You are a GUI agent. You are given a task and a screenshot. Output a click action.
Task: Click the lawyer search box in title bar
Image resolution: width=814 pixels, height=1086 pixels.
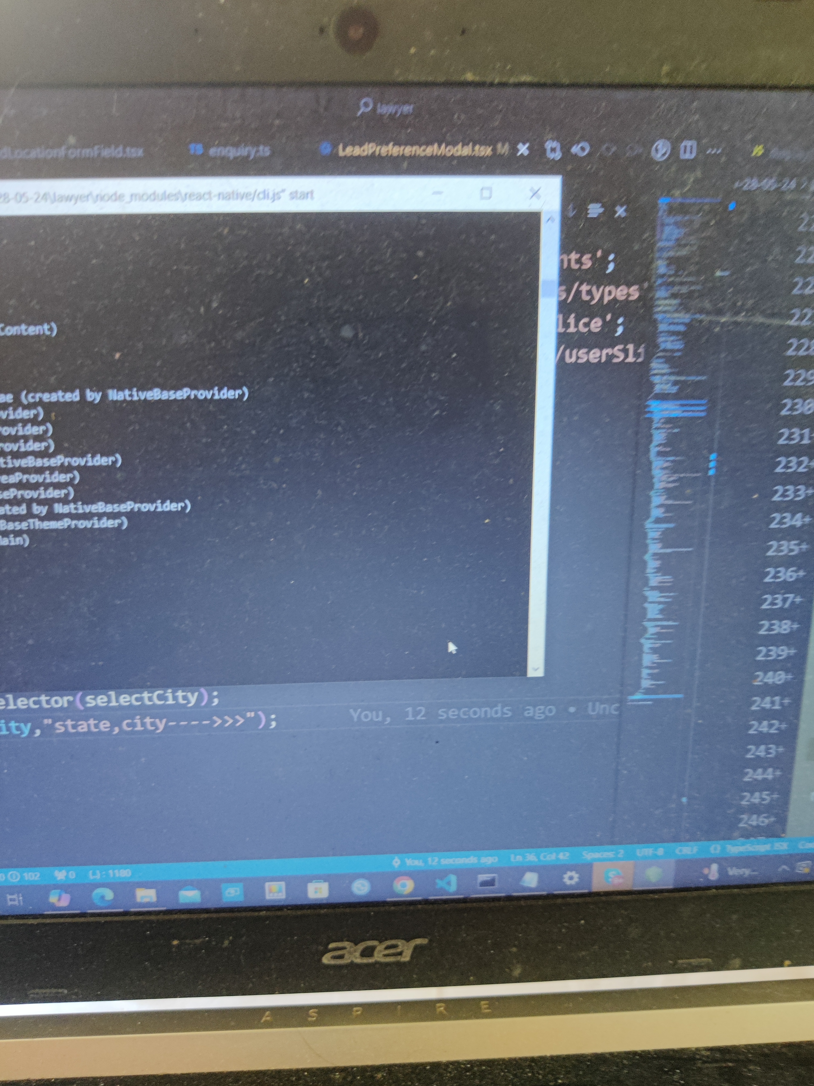click(x=388, y=107)
